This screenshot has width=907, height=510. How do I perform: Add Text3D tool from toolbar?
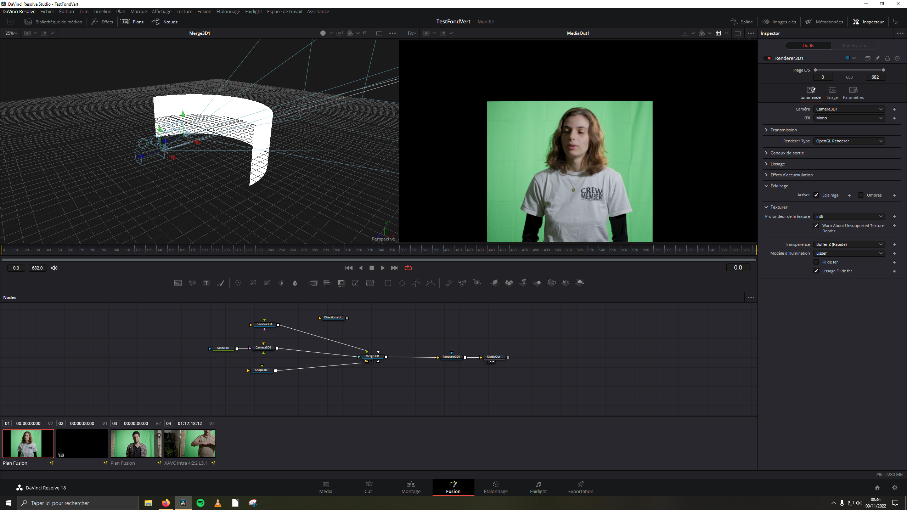[x=523, y=283]
